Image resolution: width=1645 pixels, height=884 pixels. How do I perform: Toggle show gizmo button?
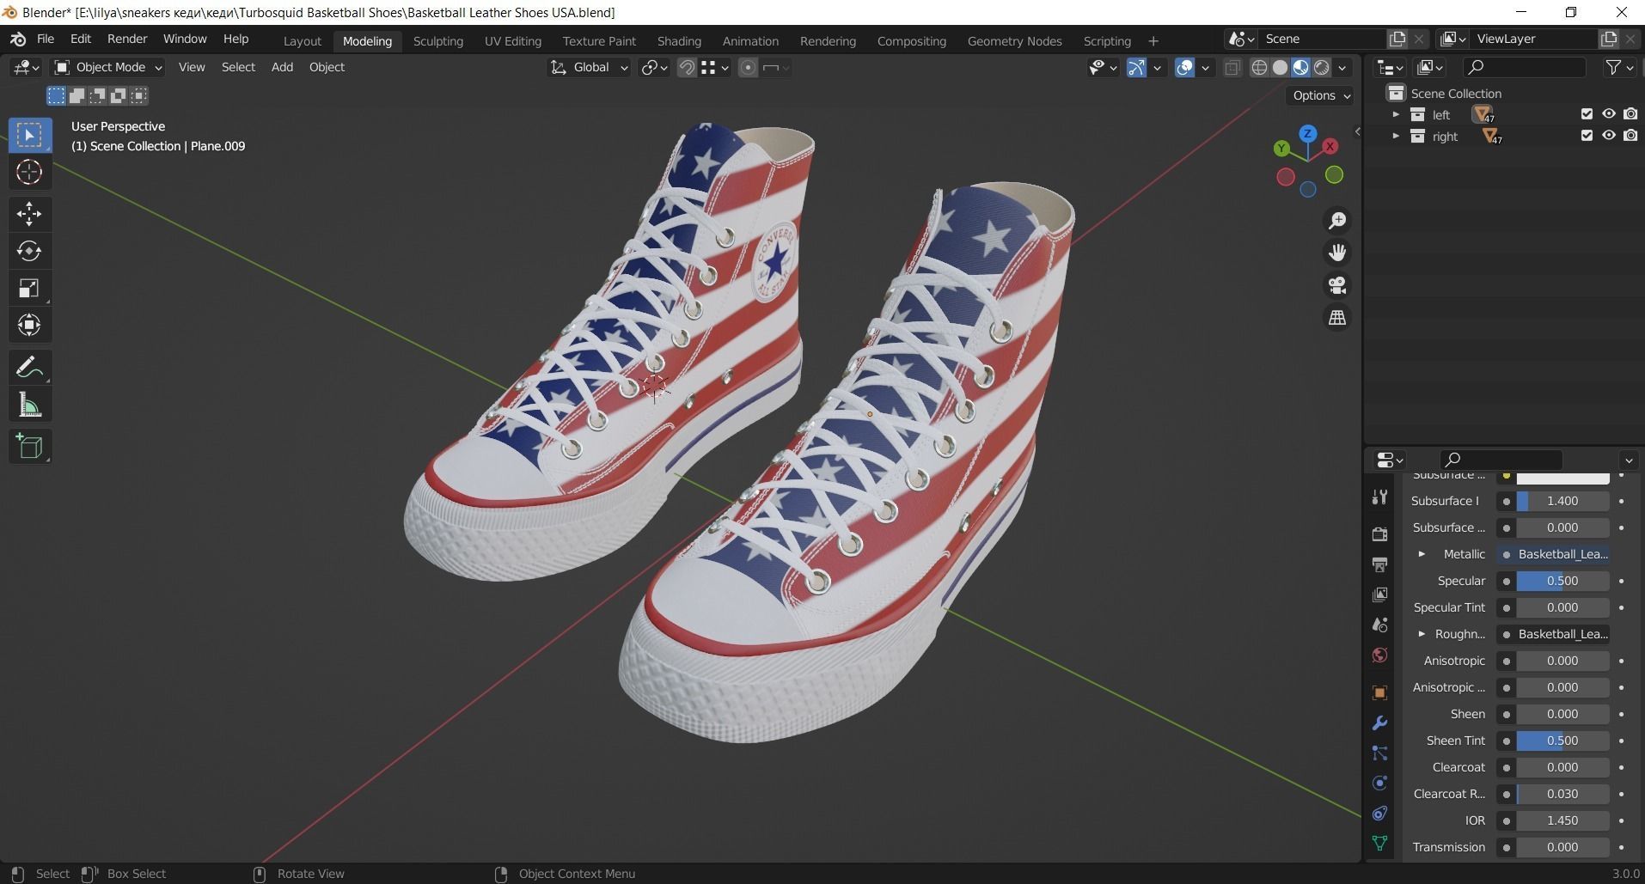[x=1136, y=68]
